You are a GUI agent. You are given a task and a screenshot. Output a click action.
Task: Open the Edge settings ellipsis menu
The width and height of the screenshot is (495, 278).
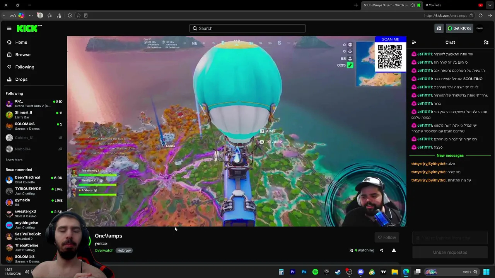click(x=31, y=15)
